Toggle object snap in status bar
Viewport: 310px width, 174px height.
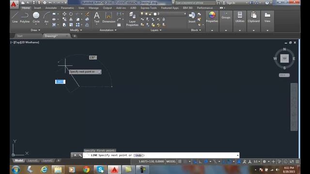tap(229, 161)
